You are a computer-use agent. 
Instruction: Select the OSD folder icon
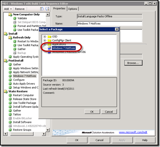click(x=49, y=36)
